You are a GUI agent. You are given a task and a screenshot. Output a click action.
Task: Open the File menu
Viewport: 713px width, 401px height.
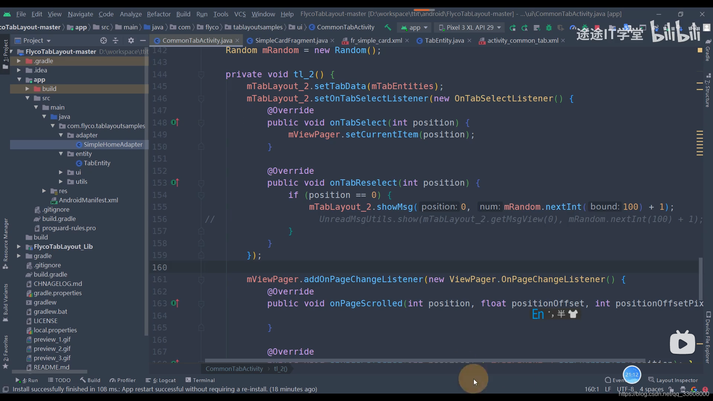coord(21,14)
